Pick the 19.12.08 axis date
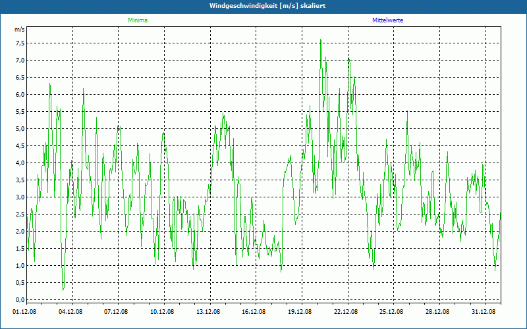527x329 pixels. (300, 313)
